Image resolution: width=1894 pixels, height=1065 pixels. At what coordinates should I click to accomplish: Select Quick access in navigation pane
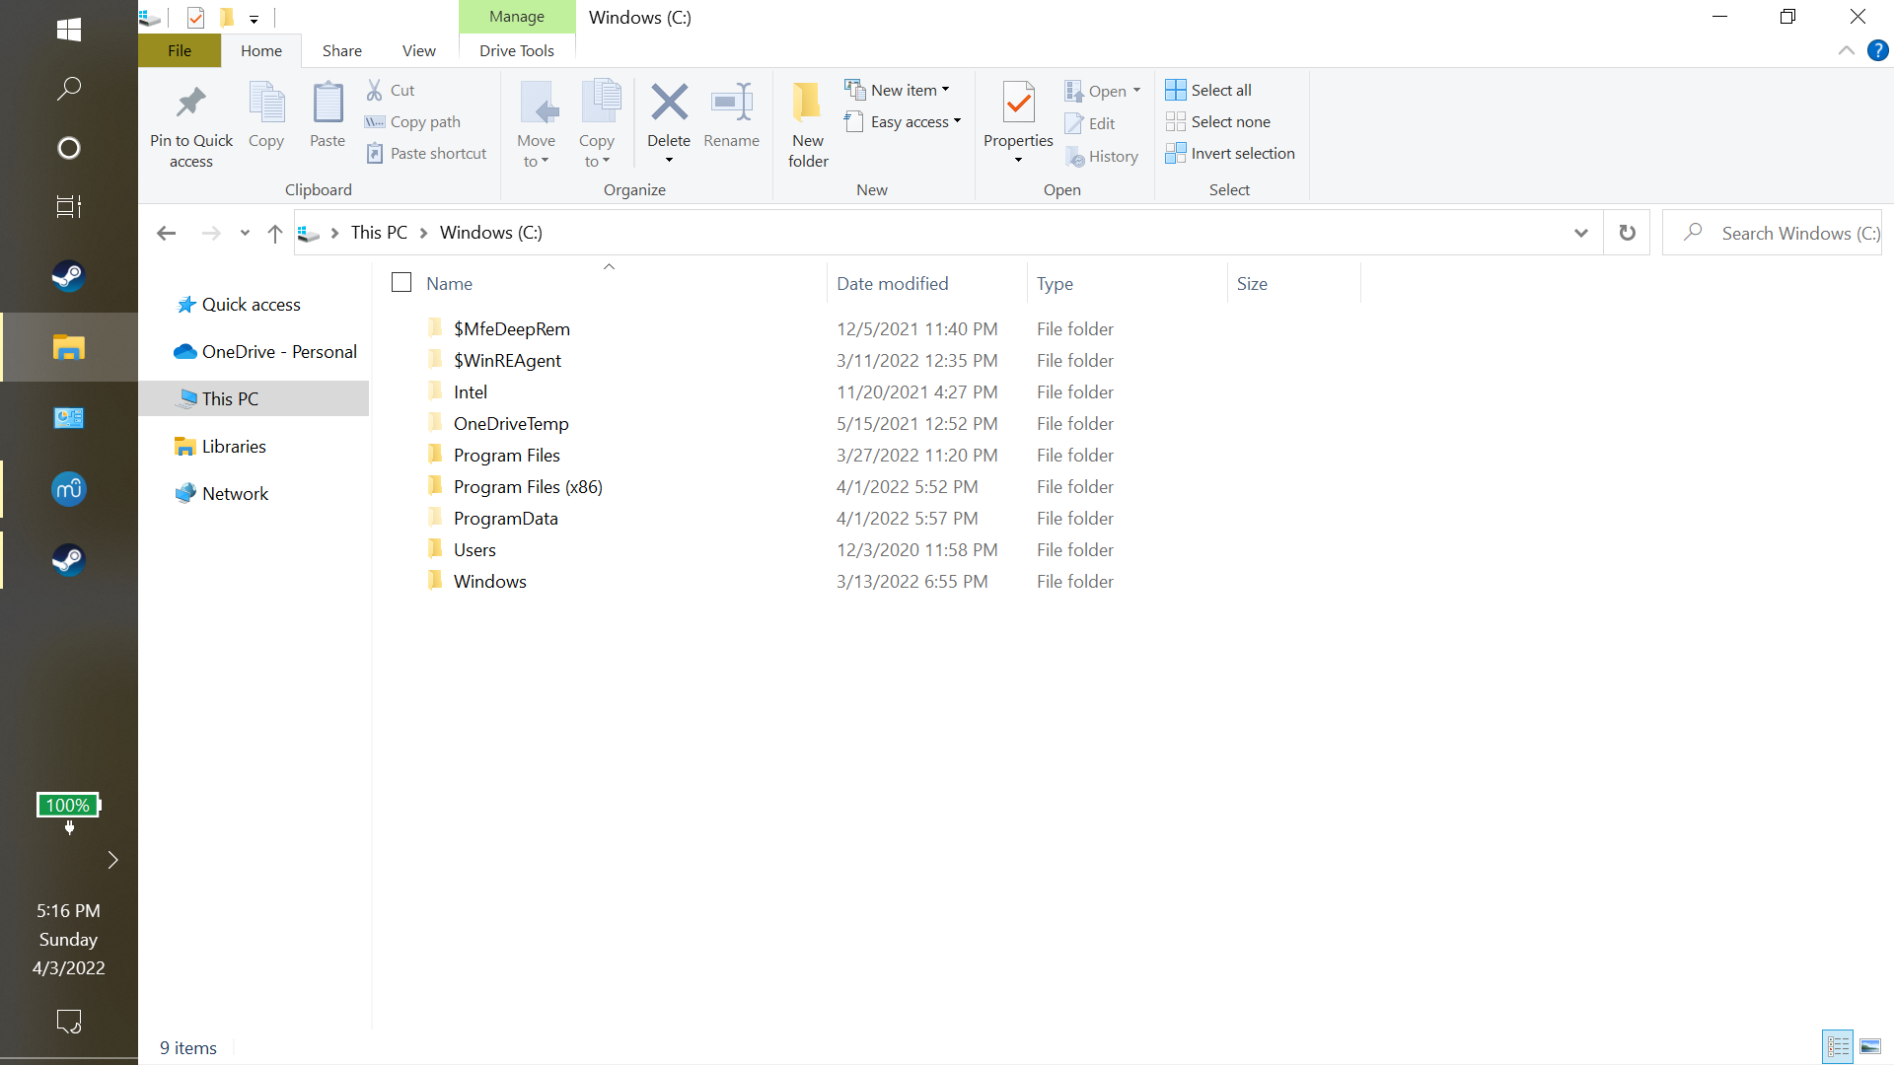(x=251, y=305)
